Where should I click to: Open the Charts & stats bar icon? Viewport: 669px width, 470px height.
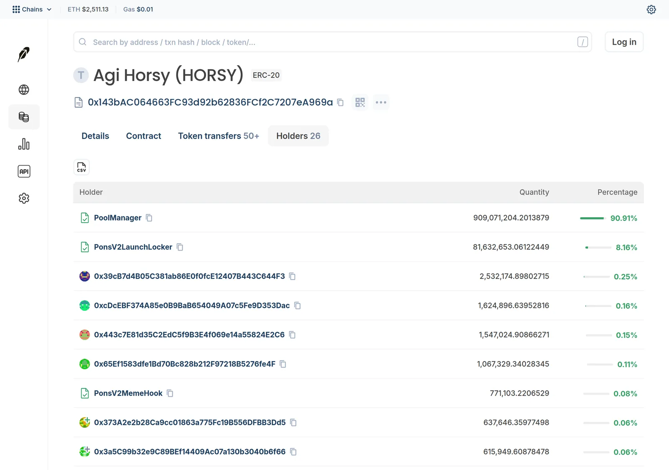(x=24, y=144)
